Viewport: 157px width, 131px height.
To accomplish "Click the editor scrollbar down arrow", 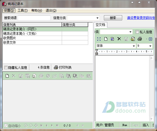I will pos(151,119).
